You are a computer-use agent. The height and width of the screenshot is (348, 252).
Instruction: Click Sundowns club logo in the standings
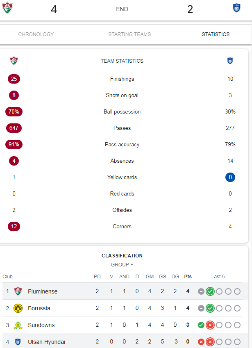[x=18, y=325]
